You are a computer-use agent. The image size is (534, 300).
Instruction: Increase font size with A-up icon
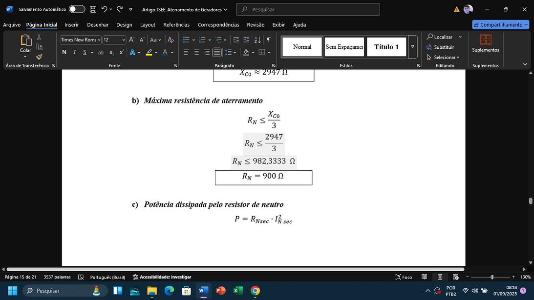131,40
